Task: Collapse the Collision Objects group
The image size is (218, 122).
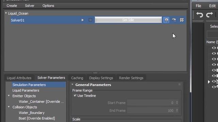Action: click(x=9, y=107)
